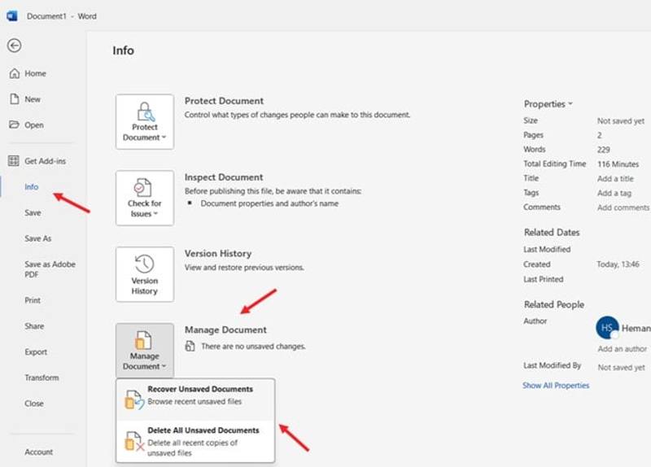The image size is (651, 467).
Task: Choose Recover Unsaved Documents menu entry
Action: 195,399
